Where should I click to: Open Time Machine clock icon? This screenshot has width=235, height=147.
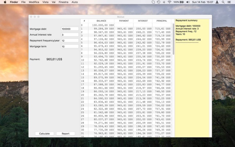pyautogui.click(x=158, y=2)
